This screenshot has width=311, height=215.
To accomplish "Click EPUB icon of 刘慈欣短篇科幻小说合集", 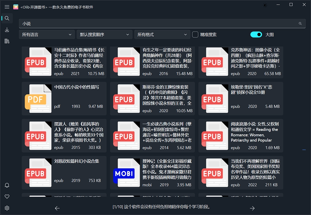I will coord(38,173).
